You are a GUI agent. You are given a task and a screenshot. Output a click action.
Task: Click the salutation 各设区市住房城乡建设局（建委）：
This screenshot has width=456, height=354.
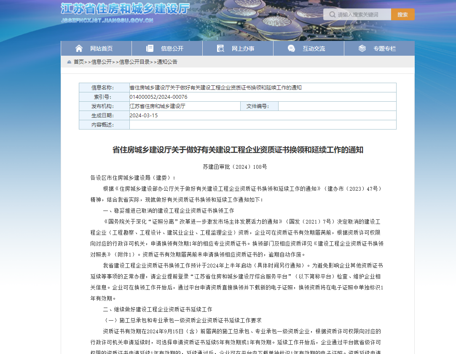click(133, 178)
